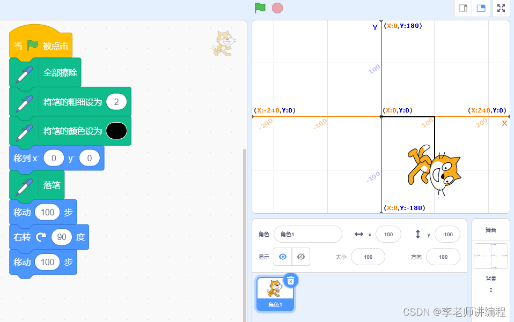Click the green flag icon inside hat block
514x322 pixels.
click(32, 45)
